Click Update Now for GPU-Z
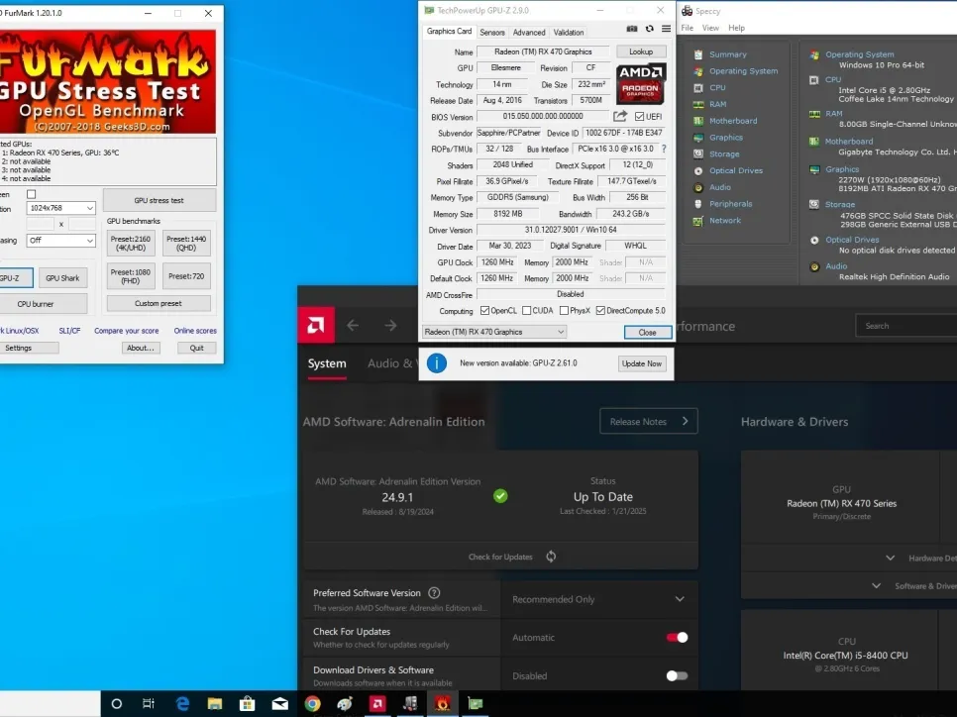This screenshot has width=957, height=717. (x=641, y=363)
